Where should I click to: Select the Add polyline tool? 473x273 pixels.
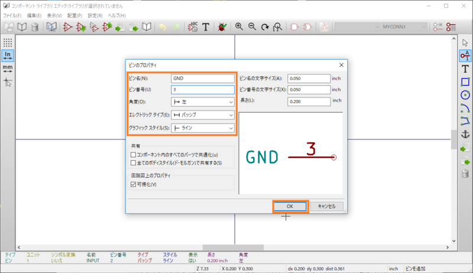465,121
